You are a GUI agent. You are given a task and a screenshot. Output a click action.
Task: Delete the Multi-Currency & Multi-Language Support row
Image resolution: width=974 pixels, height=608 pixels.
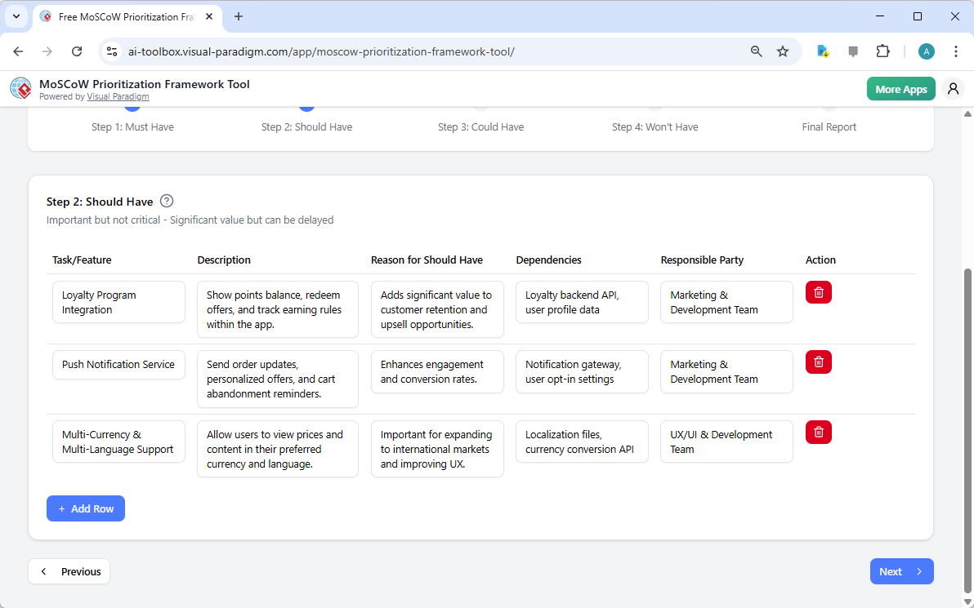818,432
